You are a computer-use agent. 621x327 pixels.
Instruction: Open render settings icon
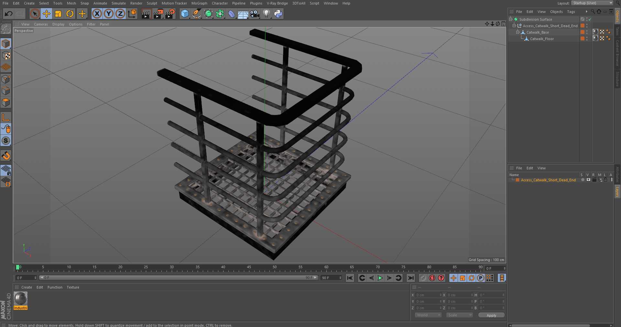click(170, 14)
